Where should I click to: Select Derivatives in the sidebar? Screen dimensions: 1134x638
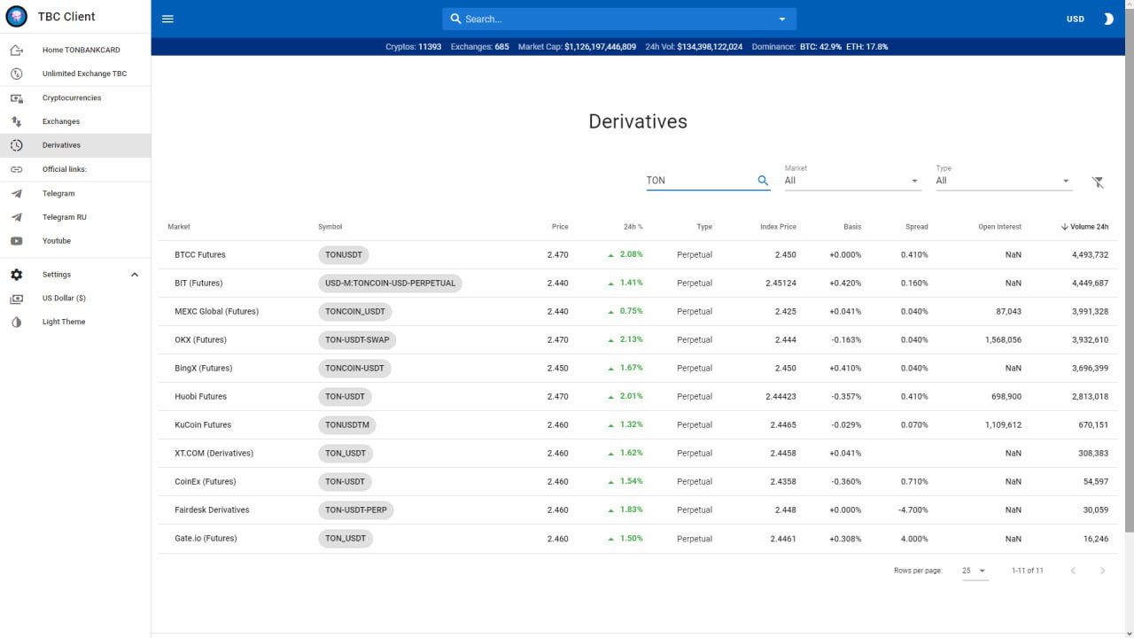pos(75,145)
